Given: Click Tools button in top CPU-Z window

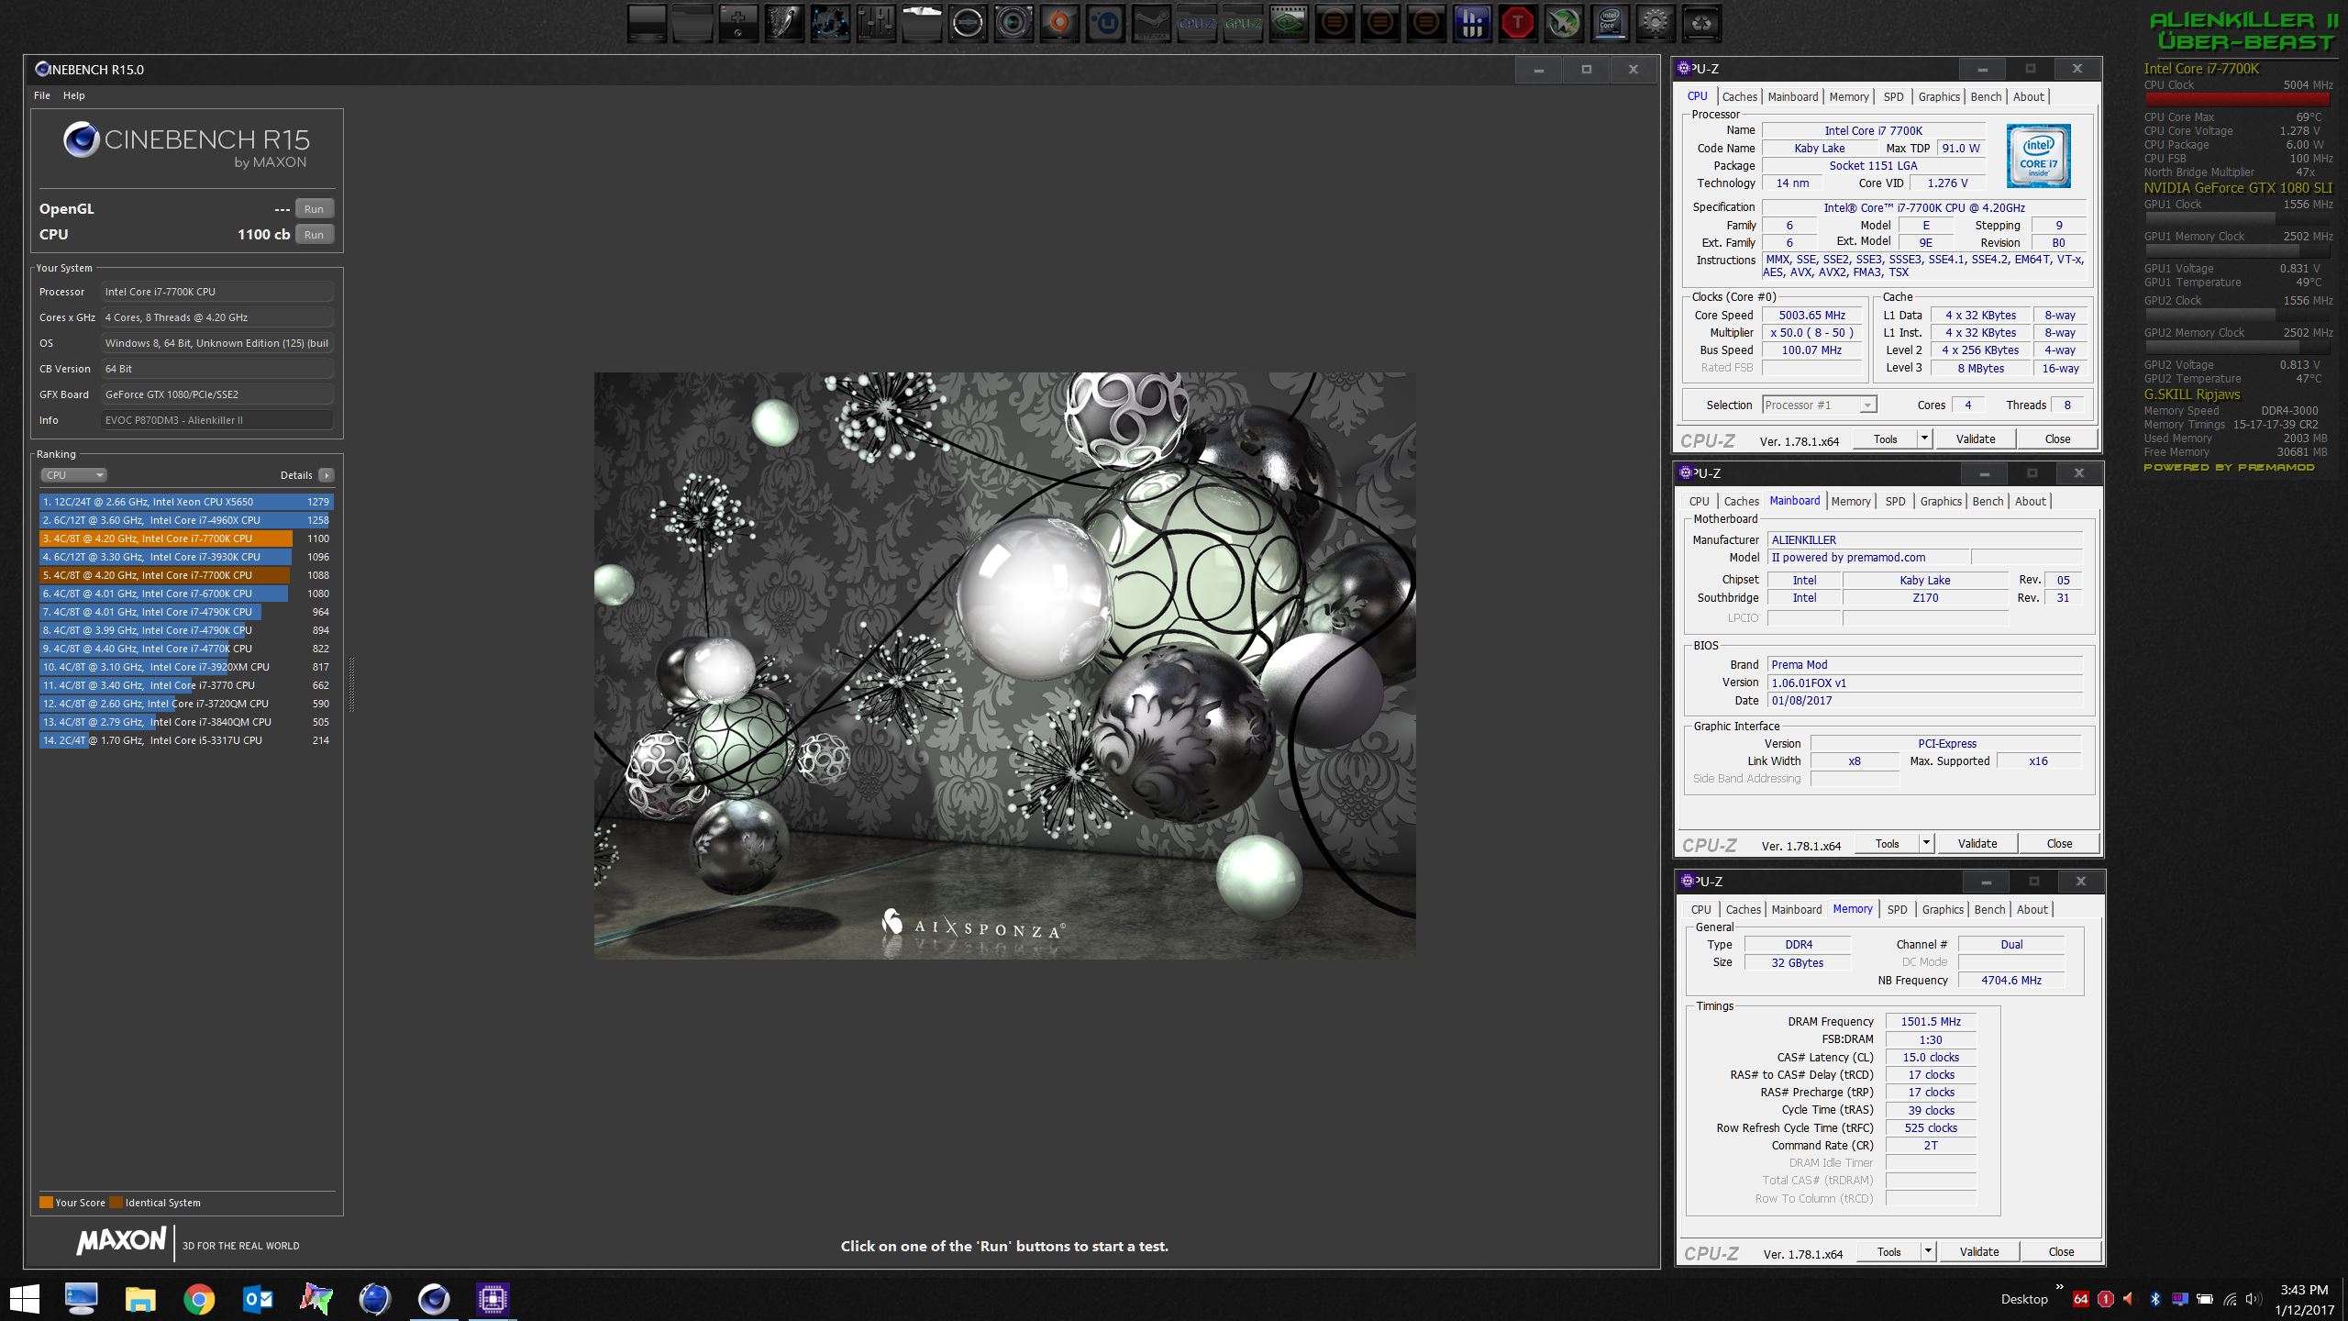Looking at the screenshot, I should click(x=1885, y=439).
